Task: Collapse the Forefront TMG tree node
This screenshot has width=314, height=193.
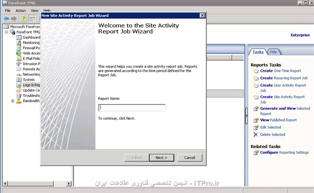Action: pos(6,32)
